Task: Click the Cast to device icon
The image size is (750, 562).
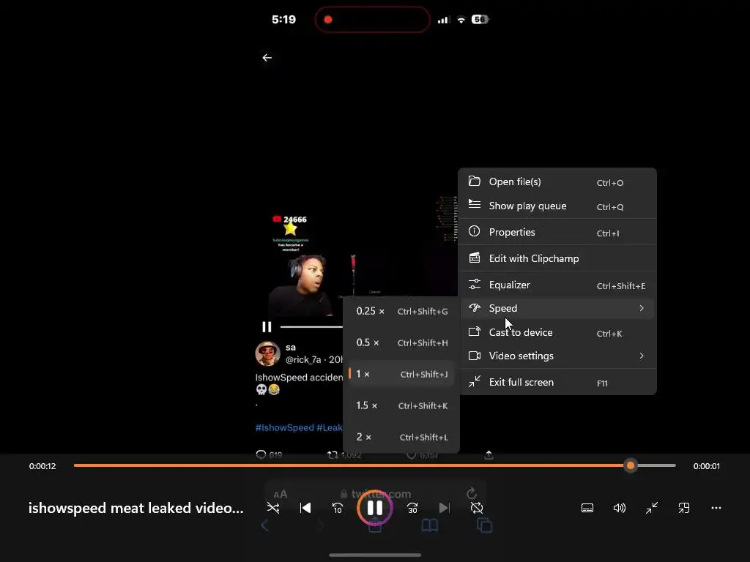Action: coord(474,331)
